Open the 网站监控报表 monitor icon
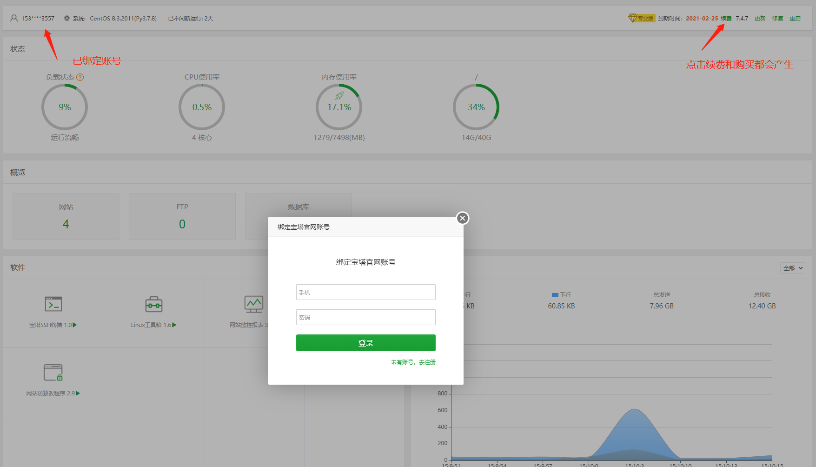Screen dimensions: 816x467 click(254, 304)
